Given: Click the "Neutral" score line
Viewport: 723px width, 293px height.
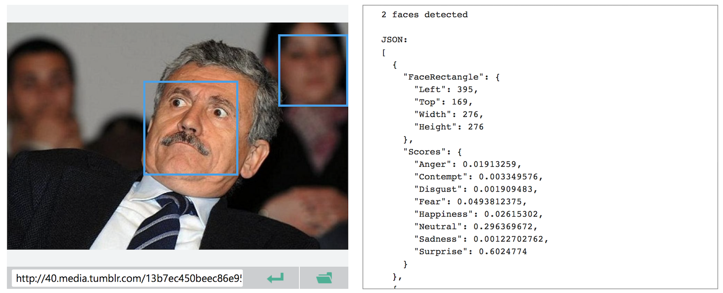Looking at the screenshot, I should point(476,226).
